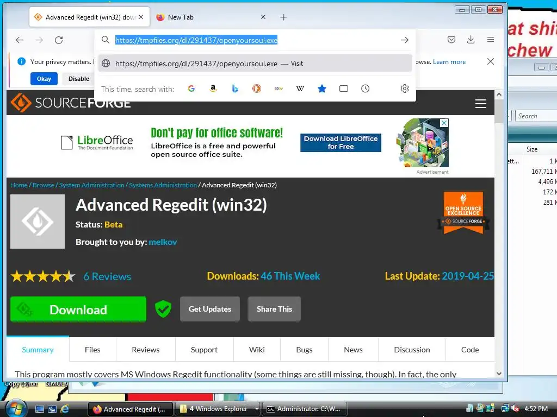Search this time with Bing icon

(235, 89)
